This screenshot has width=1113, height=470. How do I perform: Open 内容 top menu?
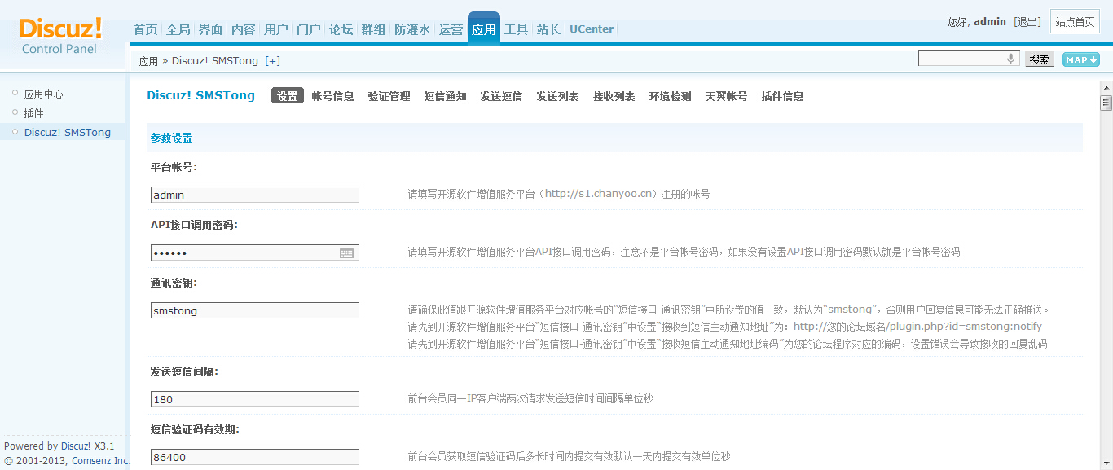point(243,29)
